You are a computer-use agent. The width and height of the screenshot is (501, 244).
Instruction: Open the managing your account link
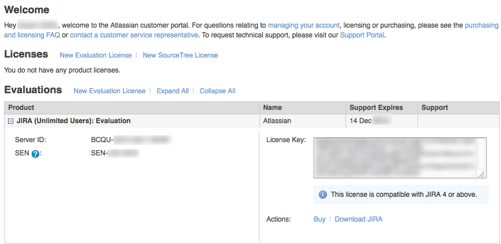[x=304, y=25]
